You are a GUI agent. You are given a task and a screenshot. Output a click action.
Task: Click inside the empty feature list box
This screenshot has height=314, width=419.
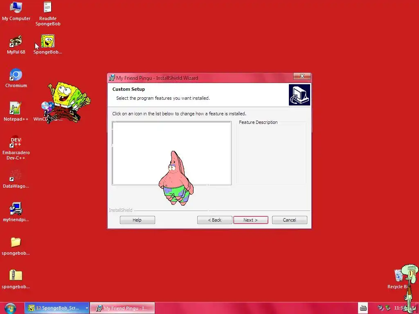pyautogui.click(x=171, y=153)
